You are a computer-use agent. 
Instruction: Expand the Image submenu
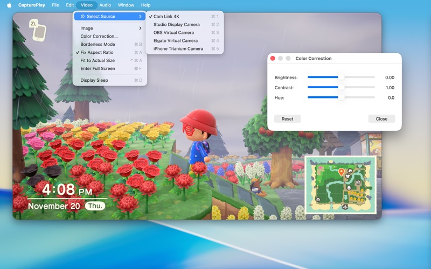point(110,29)
